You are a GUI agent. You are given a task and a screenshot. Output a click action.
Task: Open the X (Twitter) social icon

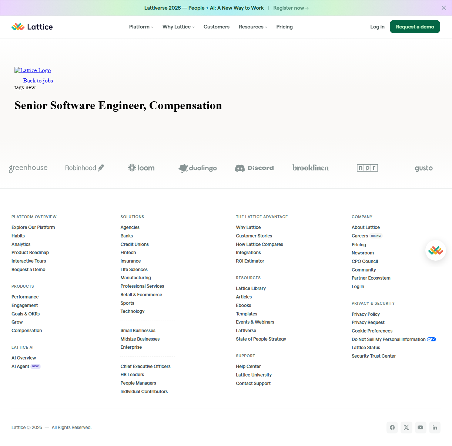click(x=406, y=428)
